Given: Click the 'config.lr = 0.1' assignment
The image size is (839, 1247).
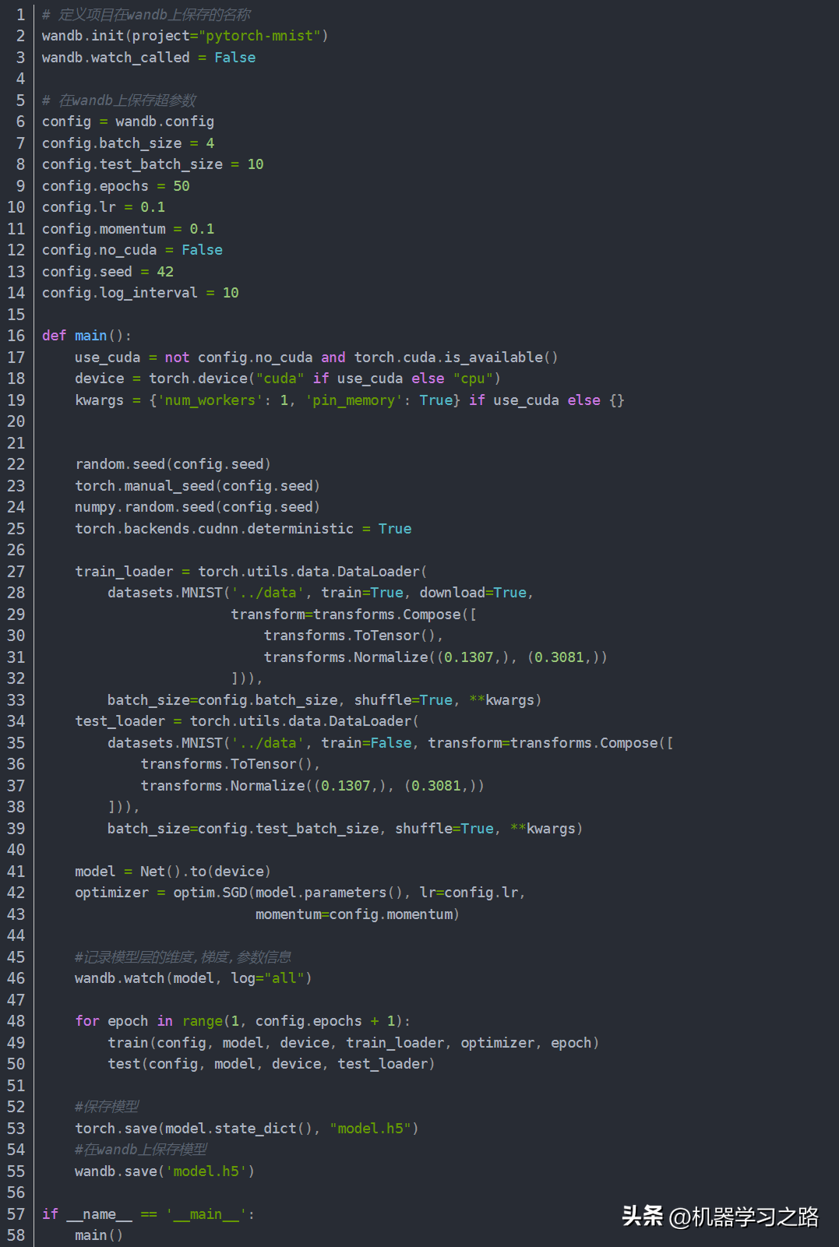Looking at the screenshot, I should click(104, 207).
